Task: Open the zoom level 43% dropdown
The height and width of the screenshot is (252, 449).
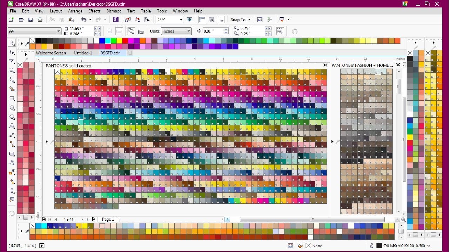Action: click(x=181, y=20)
